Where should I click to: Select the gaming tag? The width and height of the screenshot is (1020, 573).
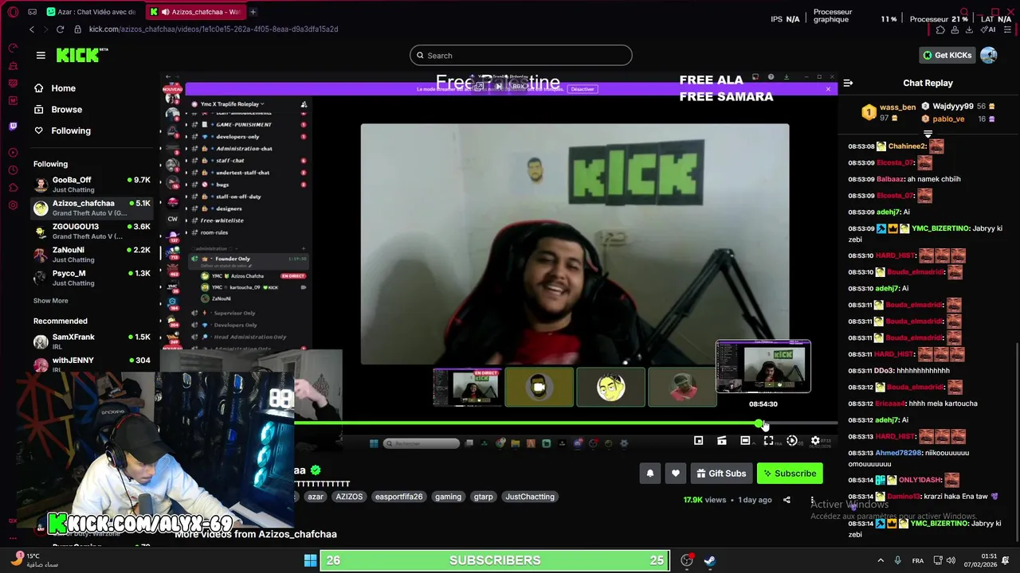pos(448,497)
